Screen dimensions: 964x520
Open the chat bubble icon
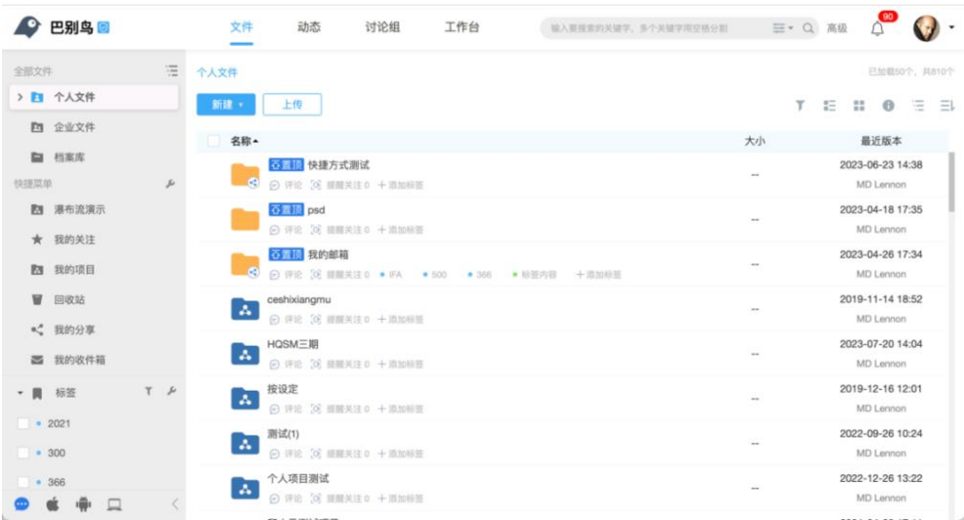click(x=21, y=504)
